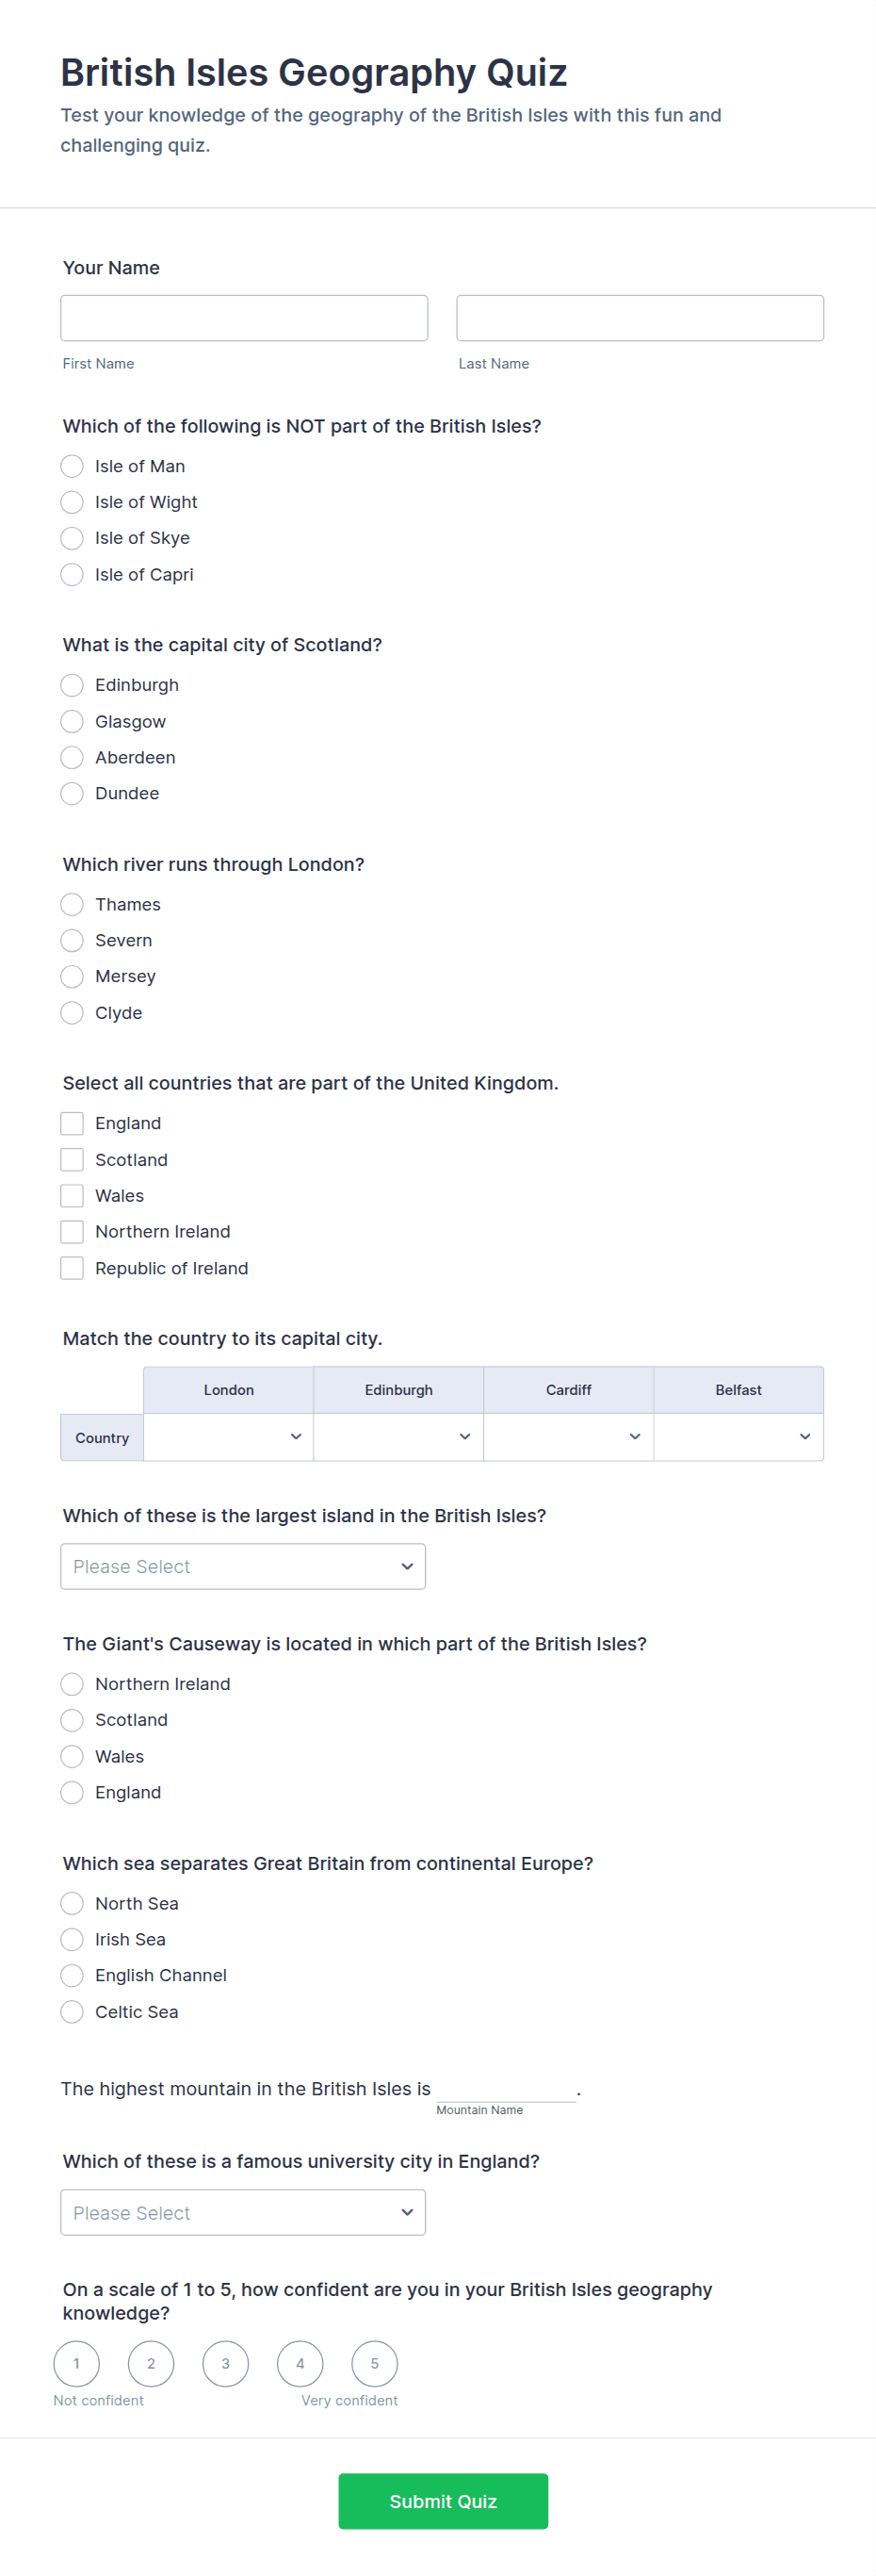Screen dimensions: 876x2576
Task: Open the university city dropdown
Action: click(x=243, y=2213)
